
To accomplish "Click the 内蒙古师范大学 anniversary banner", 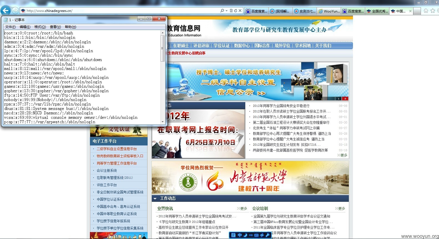I will click(x=250, y=177).
